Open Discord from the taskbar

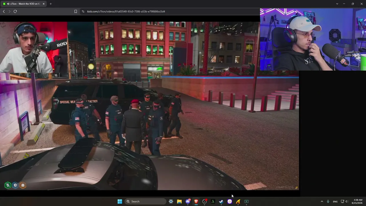click(x=188, y=201)
